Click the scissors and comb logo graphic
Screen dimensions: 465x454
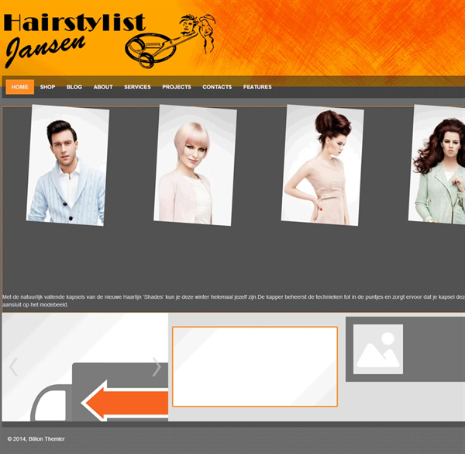[170, 41]
